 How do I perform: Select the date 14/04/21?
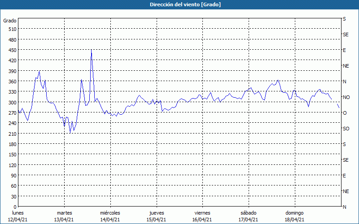[110, 220]
